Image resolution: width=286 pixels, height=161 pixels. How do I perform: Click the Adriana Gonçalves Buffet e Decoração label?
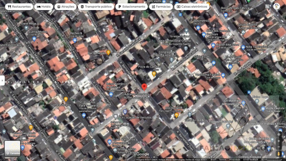point(137,96)
